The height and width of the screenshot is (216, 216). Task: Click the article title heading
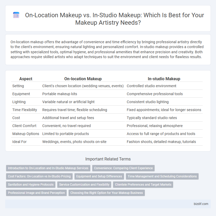[x=114, y=19]
